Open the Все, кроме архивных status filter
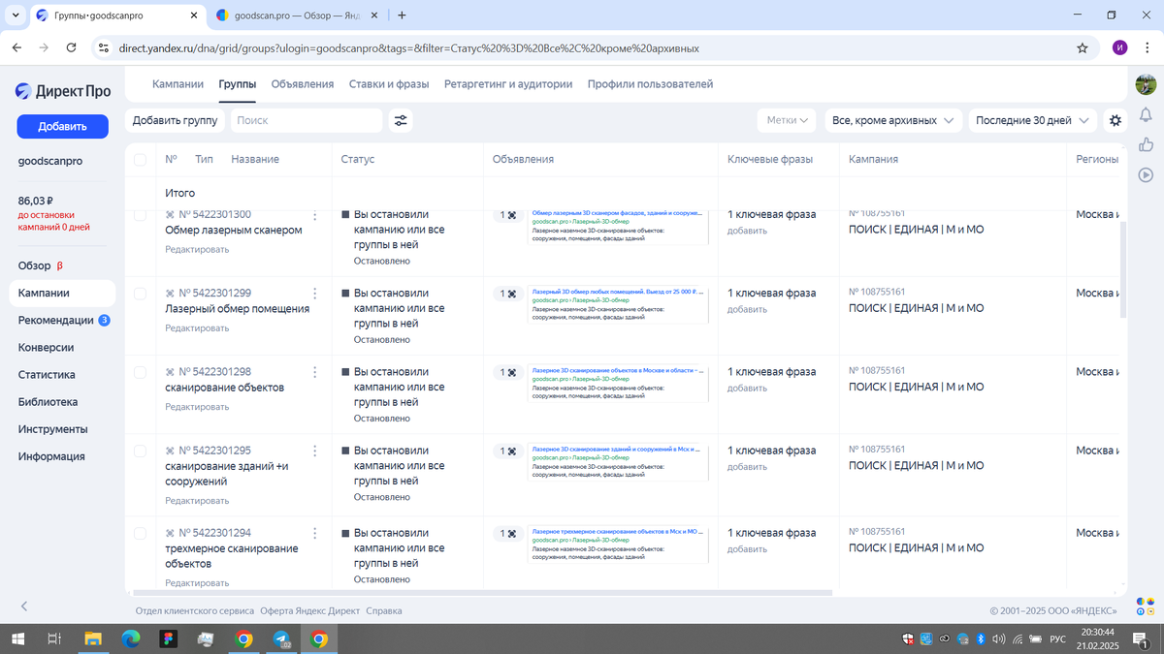This screenshot has width=1164, height=654. pyautogui.click(x=892, y=120)
